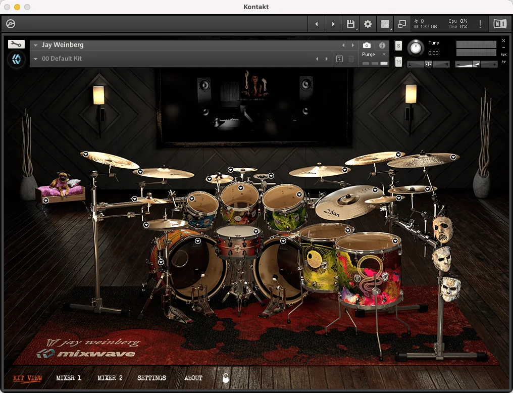Click the Tune knob
Screen dimensions: 513x393
coord(416,48)
